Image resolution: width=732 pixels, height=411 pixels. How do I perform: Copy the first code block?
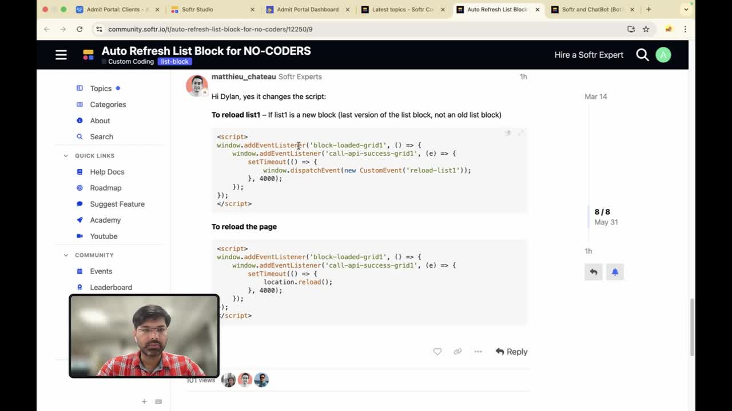(x=508, y=133)
